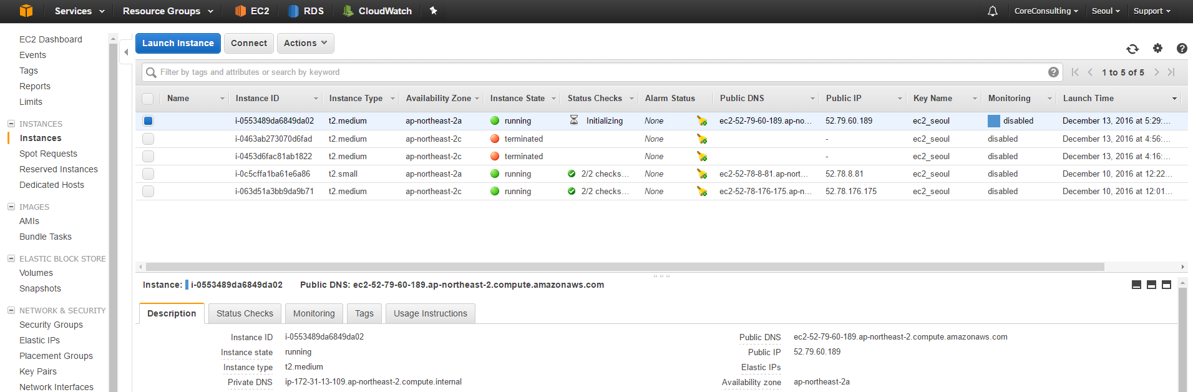This screenshot has width=1193, height=392.
Task: Open the CoreConsulting account menu
Action: (1046, 11)
